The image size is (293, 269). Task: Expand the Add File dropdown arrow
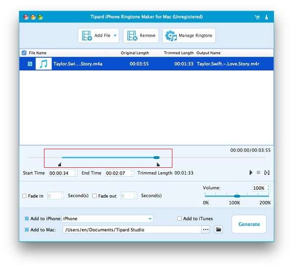(x=115, y=35)
